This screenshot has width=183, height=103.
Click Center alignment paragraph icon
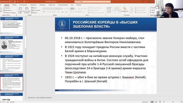pyautogui.click(x=74, y=12)
